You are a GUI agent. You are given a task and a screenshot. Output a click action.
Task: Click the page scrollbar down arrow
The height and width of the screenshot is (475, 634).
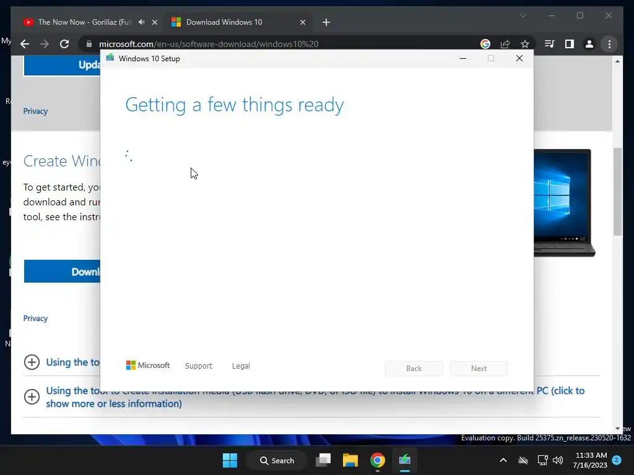(617, 429)
